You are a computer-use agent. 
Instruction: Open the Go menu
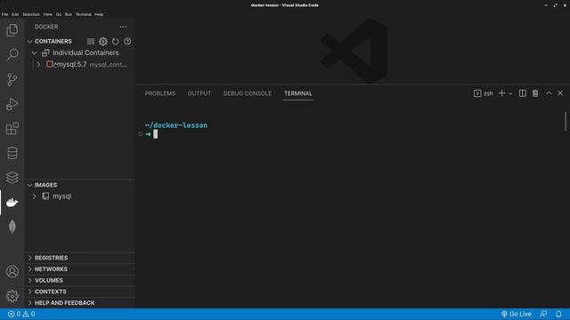pyautogui.click(x=59, y=14)
